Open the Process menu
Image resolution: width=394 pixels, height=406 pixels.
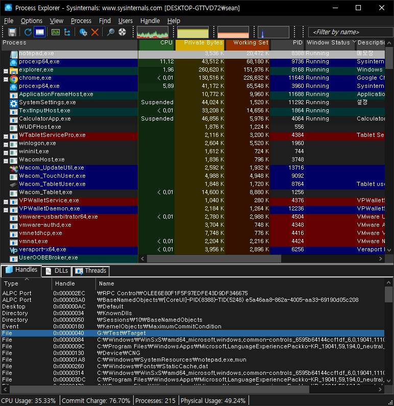(x=81, y=21)
